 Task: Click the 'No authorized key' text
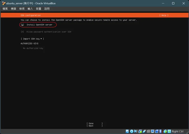point(33,48)
